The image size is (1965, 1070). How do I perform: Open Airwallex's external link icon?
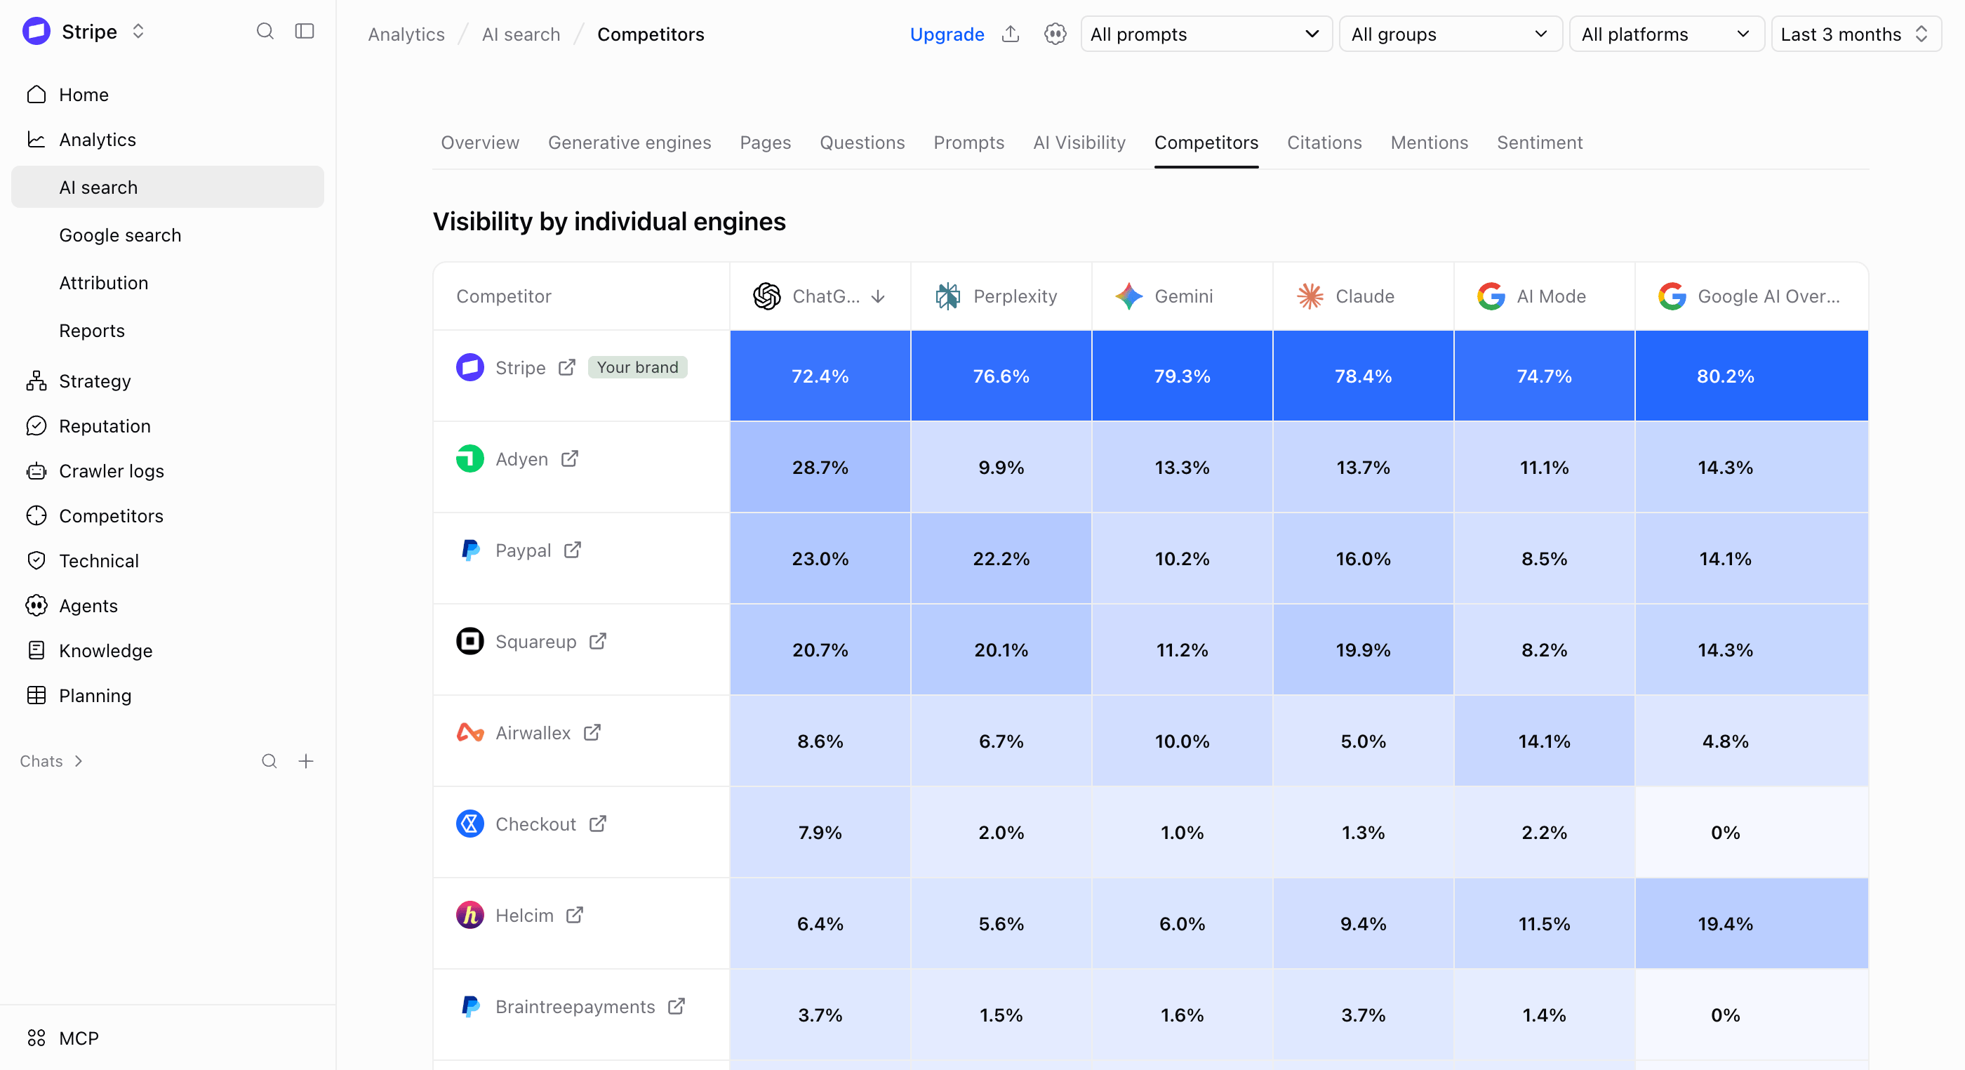(x=593, y=733)
